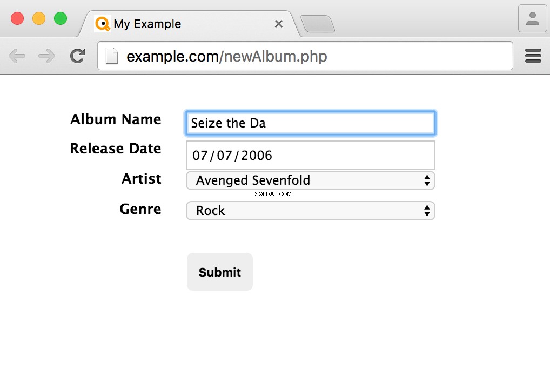Click the page document icon in address bar
The image size is (550, 389).
point(112,56)
